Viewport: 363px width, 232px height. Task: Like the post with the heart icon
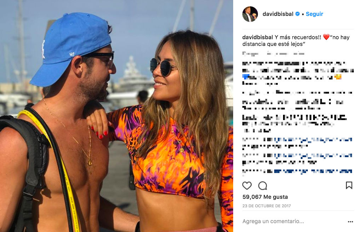click(x=247, y=185)
